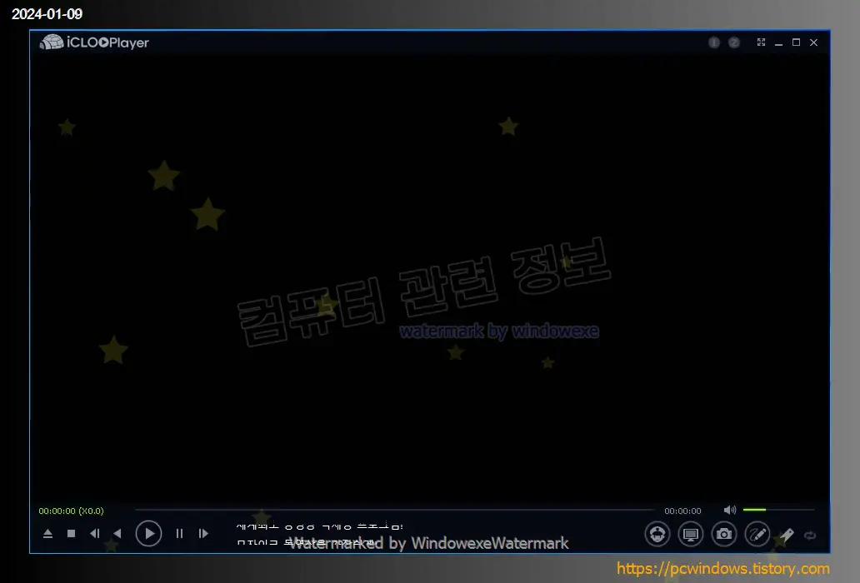
Task: Step back one frame
Action: click(x=95, y=534)
